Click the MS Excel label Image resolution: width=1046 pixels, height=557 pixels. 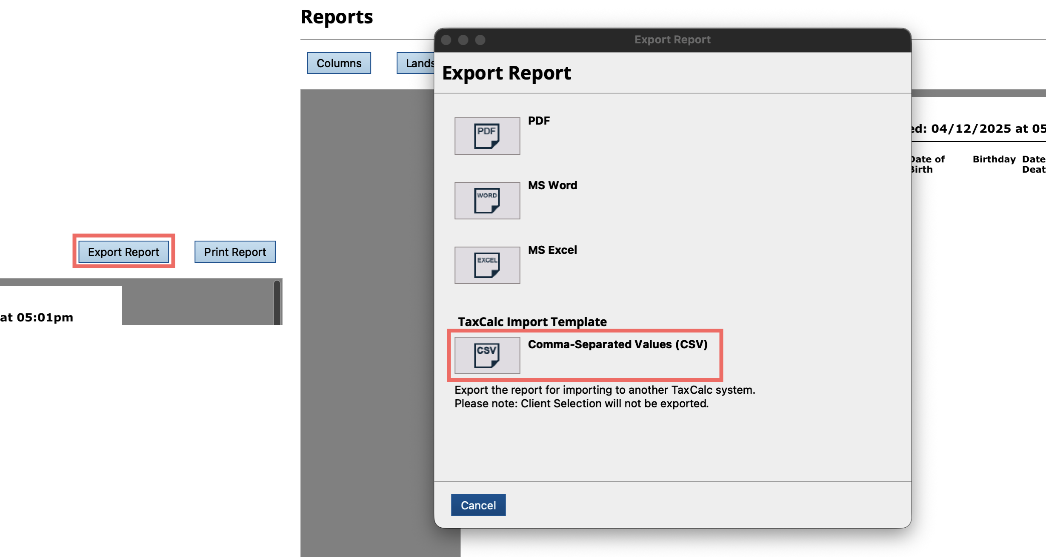point(552,250)
